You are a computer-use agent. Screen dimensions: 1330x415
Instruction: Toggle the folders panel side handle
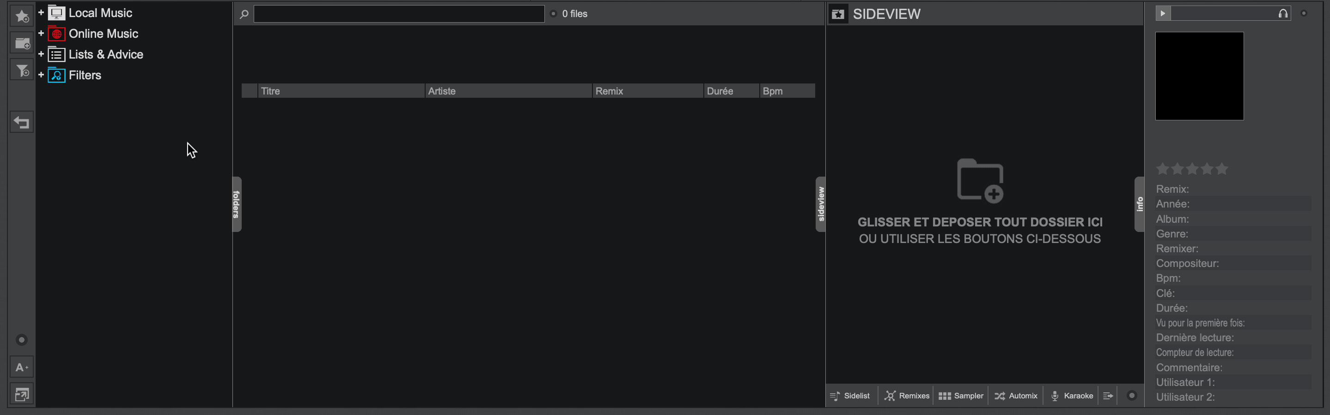pyautogui.click(x=237, y=204)
